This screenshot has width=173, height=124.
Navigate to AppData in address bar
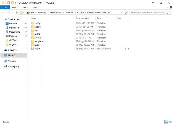coord(30,12)
